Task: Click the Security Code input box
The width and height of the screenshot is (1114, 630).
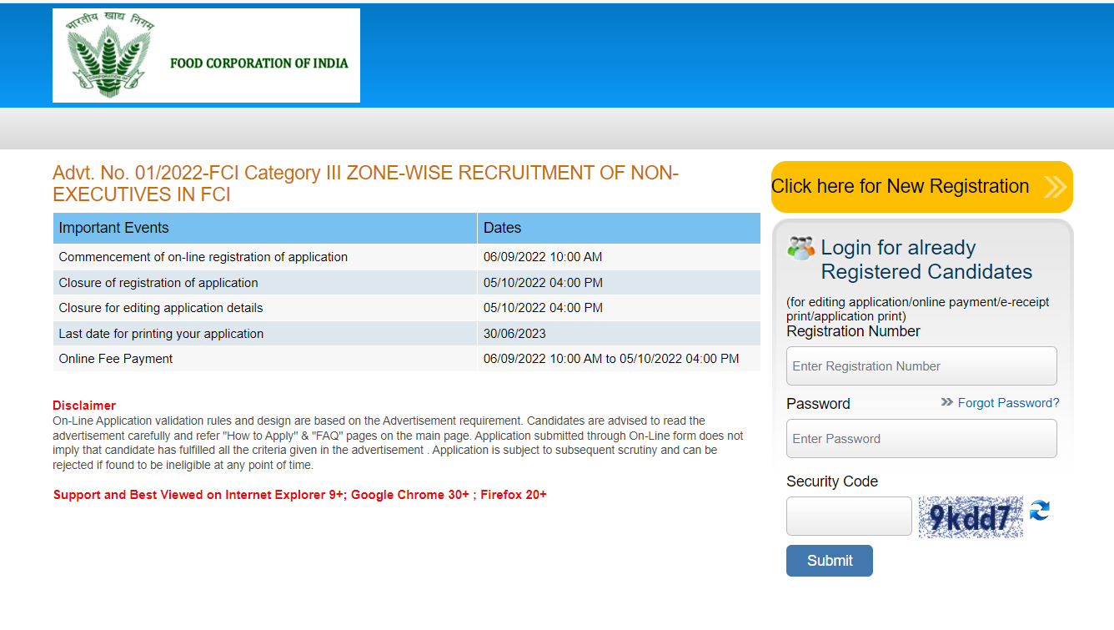Action: [849, 516]
